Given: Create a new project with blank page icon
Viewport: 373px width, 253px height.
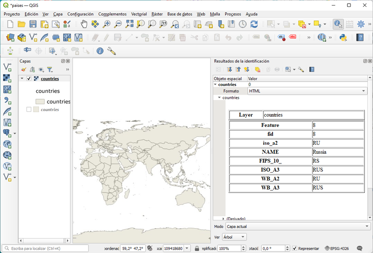Looking at the screenshot, I should tap(10, 24).
